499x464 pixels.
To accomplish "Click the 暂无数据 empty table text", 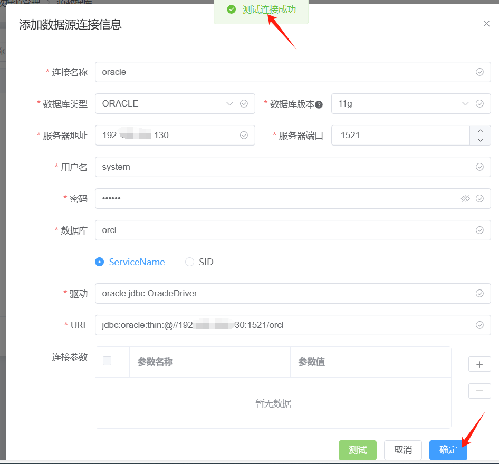I will 273,403.
